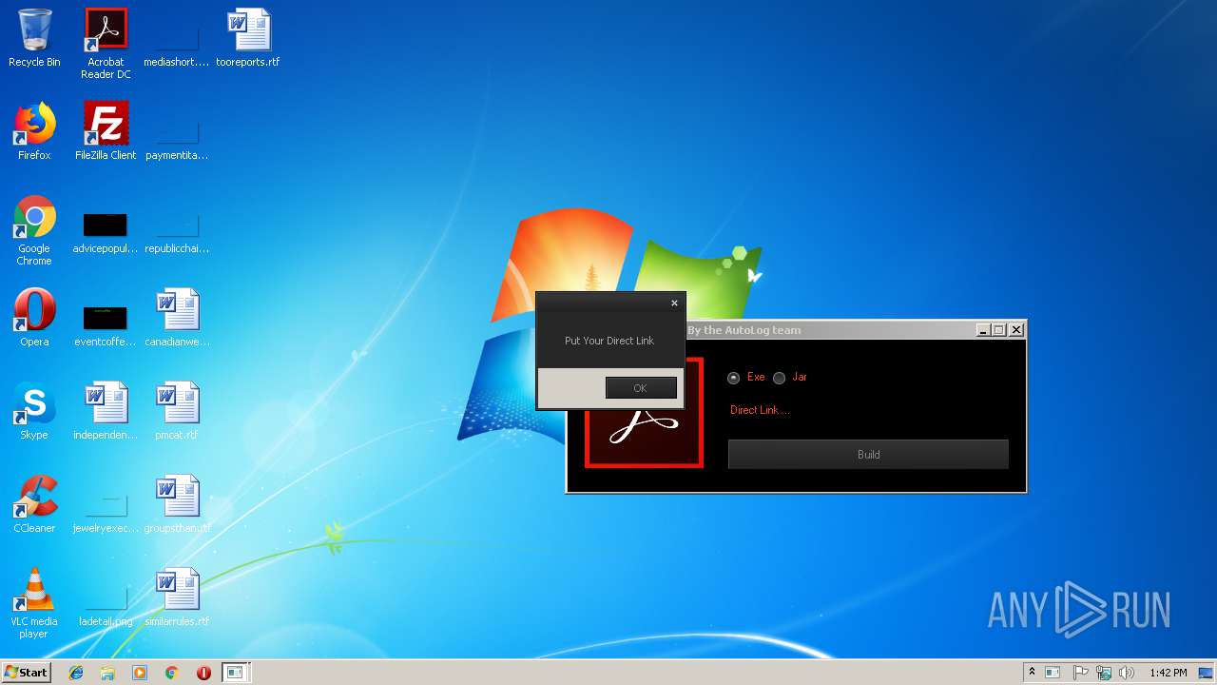Click the Show desktop button
This screenshot has height=685, width=1217.
coord(1207,673)
